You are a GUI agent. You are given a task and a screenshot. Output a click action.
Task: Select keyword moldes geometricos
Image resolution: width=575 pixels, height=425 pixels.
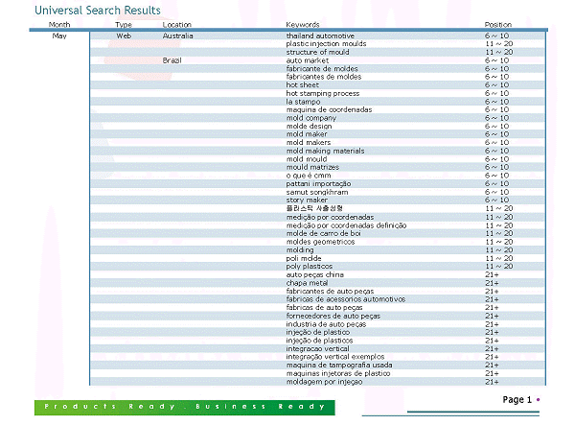pos(320,242)
